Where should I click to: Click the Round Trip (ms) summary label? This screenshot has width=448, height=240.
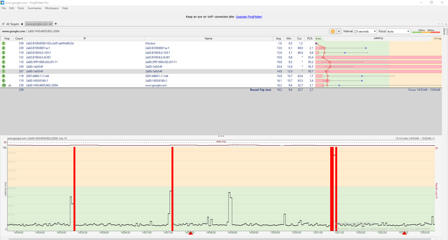pyautogui.click(x=260, y=90)
